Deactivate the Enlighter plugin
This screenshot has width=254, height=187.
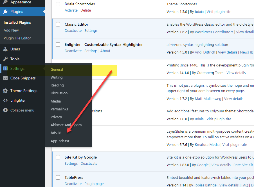point(73,51)
